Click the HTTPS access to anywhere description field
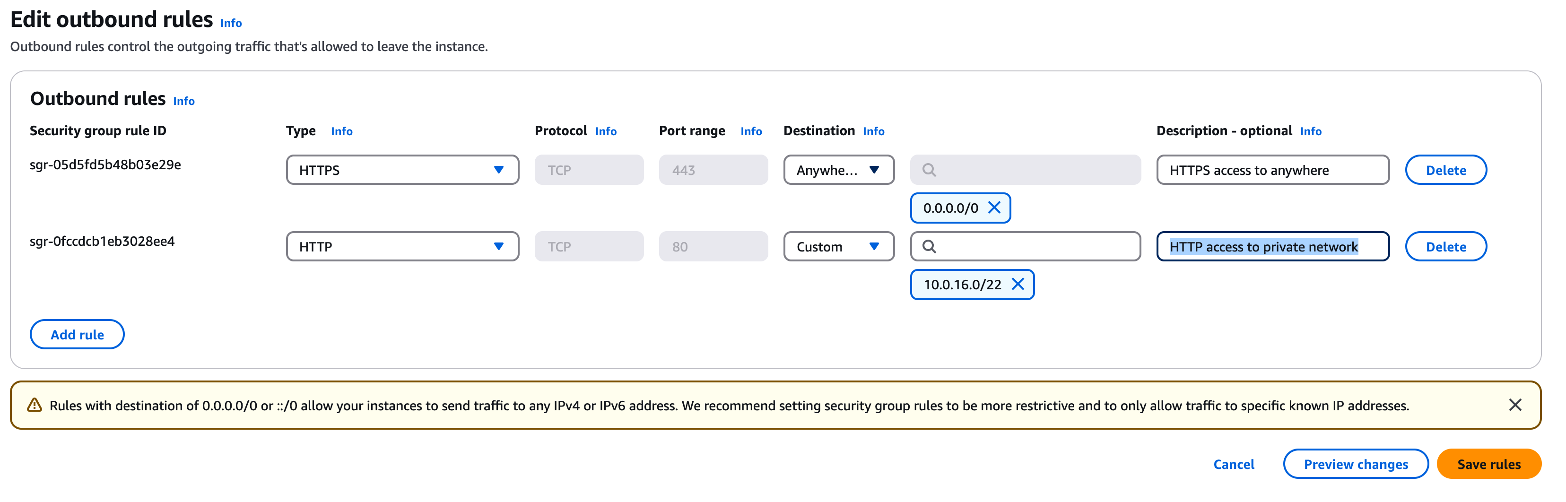 click(1272, 170)
